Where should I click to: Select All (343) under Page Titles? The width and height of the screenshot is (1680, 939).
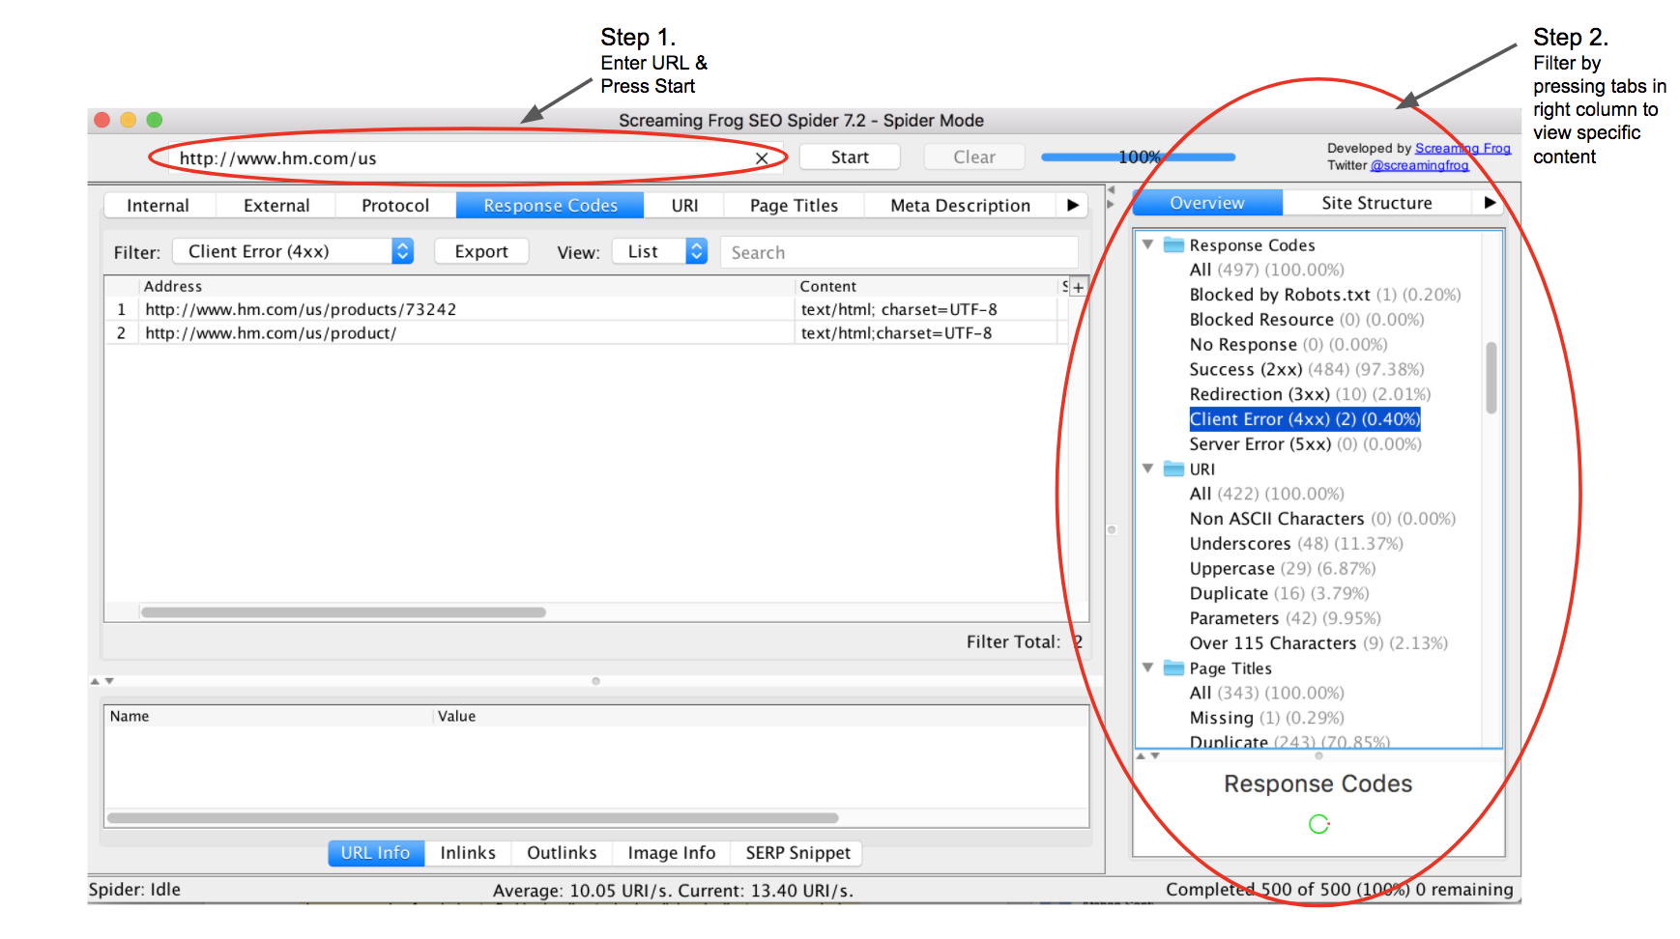tap(1266, 693)
